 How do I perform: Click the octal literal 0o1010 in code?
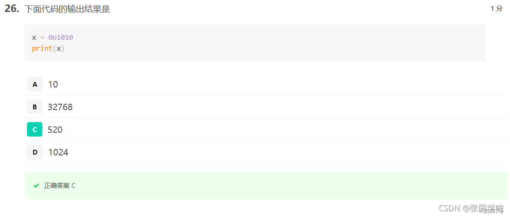coord(61,38)
